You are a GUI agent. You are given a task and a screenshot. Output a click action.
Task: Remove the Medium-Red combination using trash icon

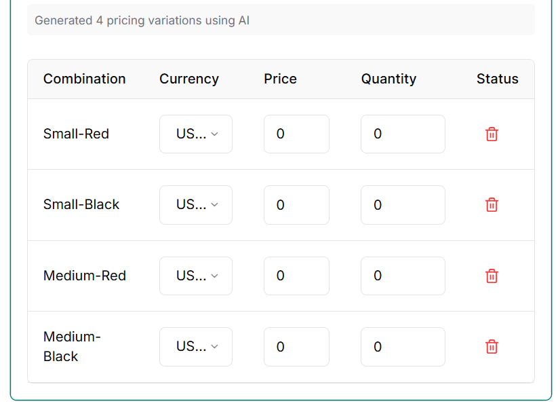click(x=492, y=276)
